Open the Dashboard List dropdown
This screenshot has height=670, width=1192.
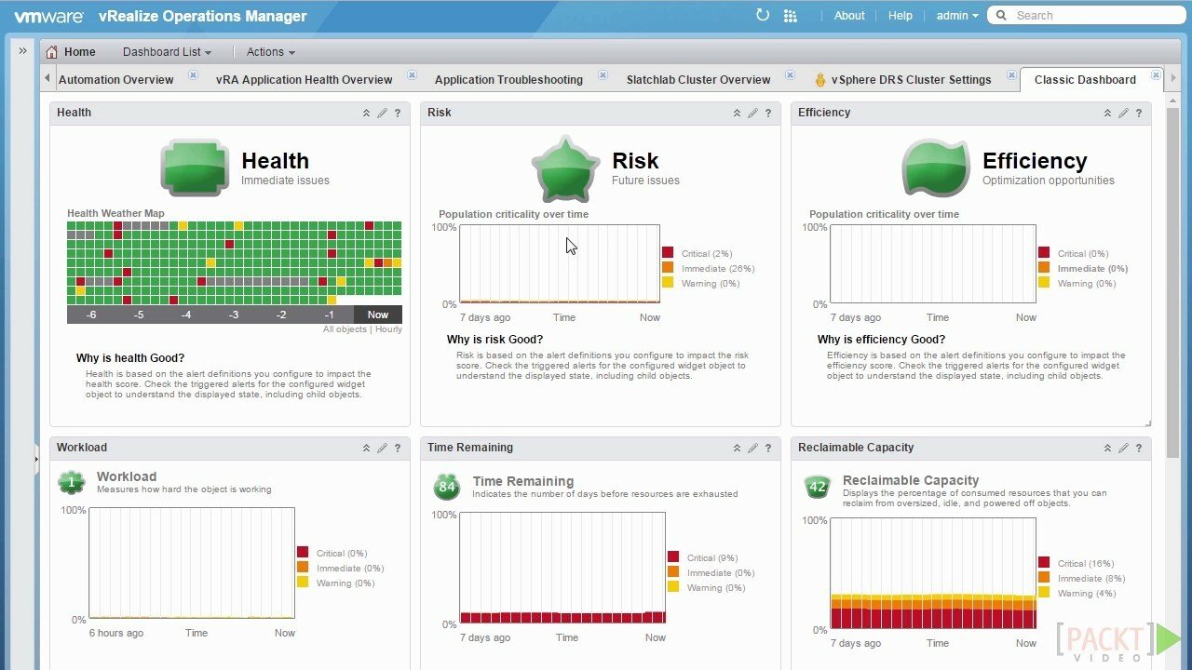[167, 52]
